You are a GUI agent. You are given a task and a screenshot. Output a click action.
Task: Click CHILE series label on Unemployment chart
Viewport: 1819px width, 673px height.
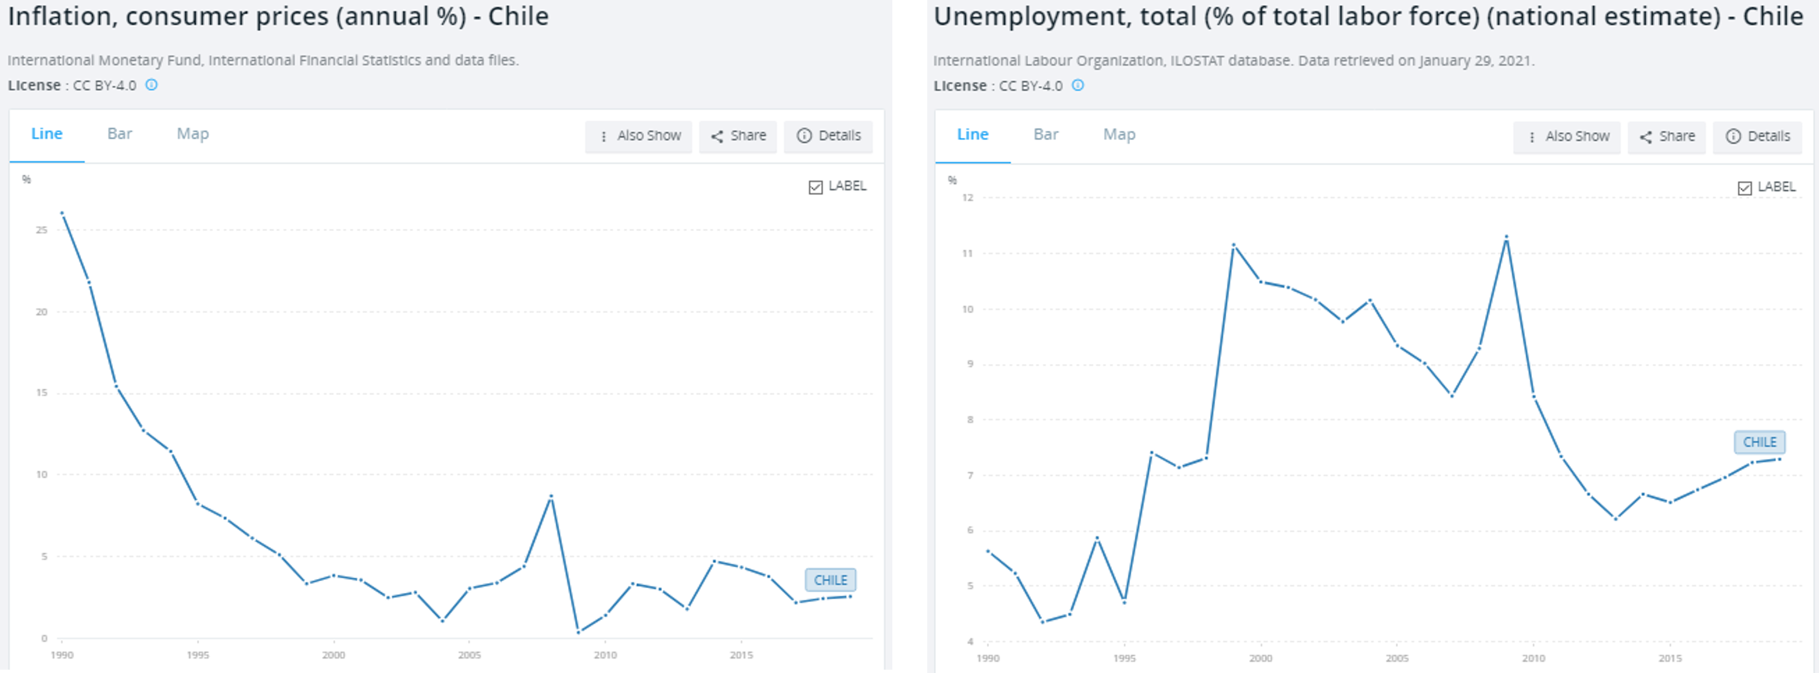point(1759,442)
